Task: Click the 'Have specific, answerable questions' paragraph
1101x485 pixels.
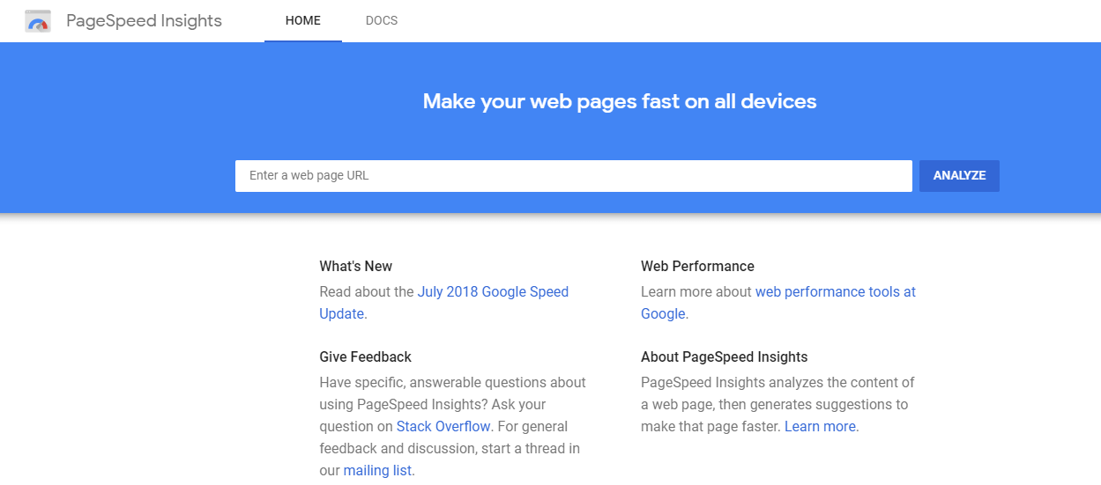Action: 452,426
